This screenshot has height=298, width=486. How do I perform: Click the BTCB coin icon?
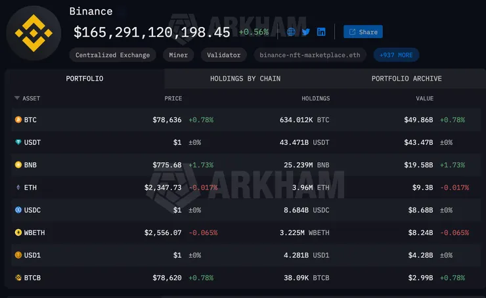18,278
